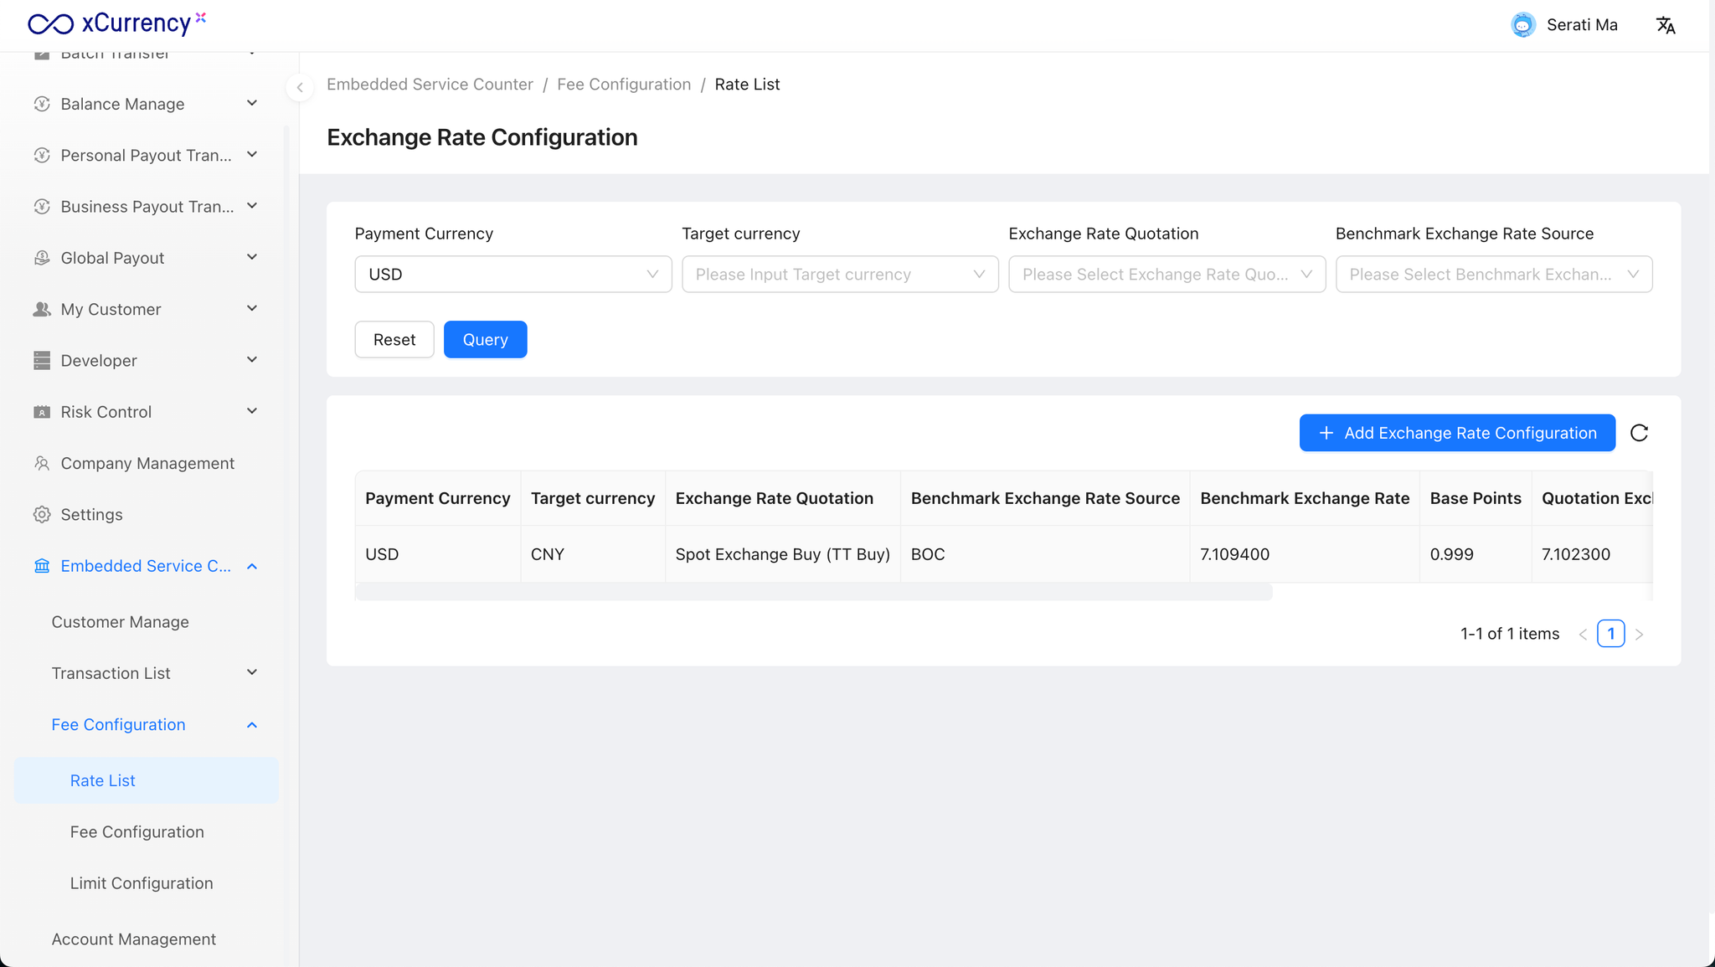Click Add Exchange Rate Configuration button
This screenshot has width=1715, height=967.
pyautogui.click(x=1457, y=433)
